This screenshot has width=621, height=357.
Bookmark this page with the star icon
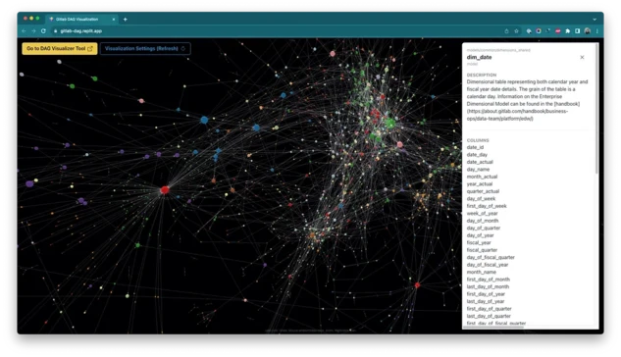point(516,30)
